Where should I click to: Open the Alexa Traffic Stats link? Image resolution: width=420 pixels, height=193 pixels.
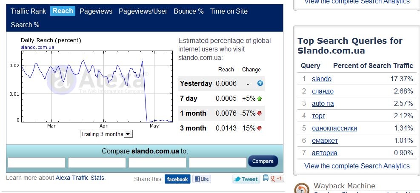(x=80, y=178)
